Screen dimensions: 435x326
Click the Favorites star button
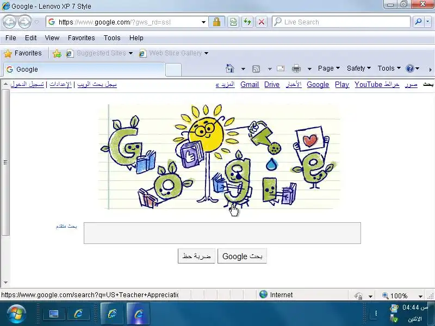[23, 53]
